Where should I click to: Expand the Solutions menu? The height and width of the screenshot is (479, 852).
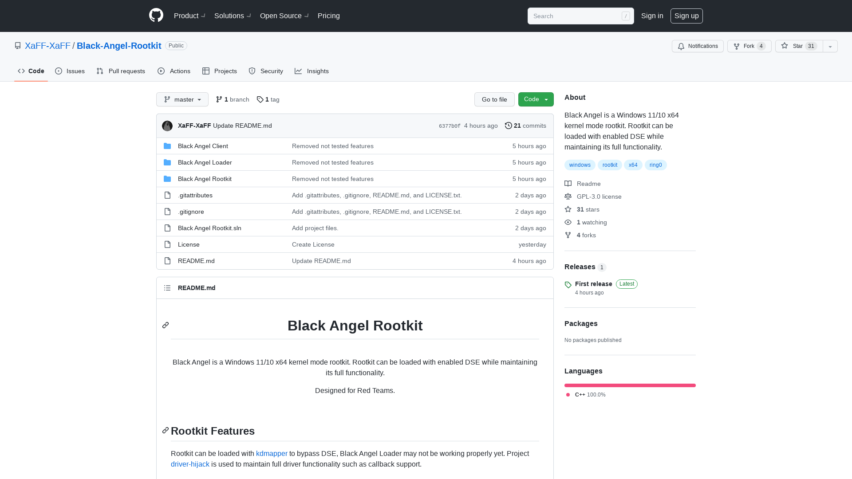click(233, 16)
